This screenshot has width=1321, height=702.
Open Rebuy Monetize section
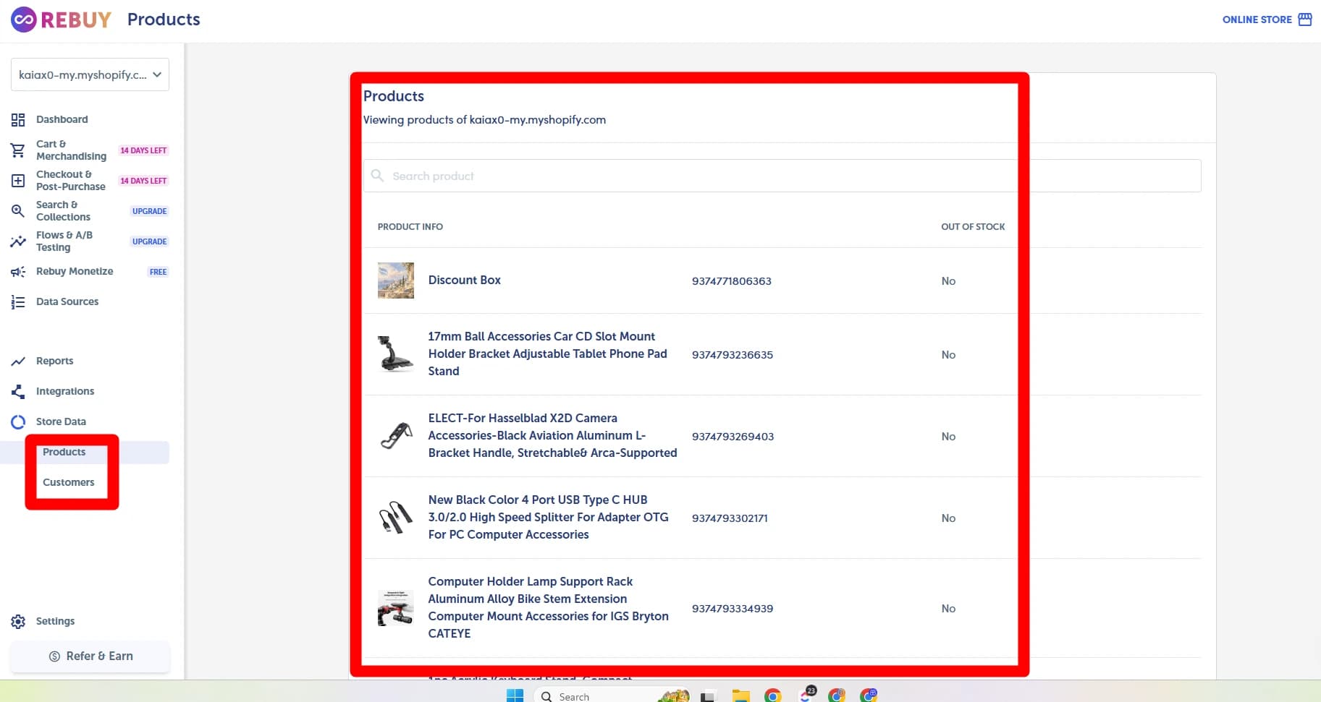75,271
